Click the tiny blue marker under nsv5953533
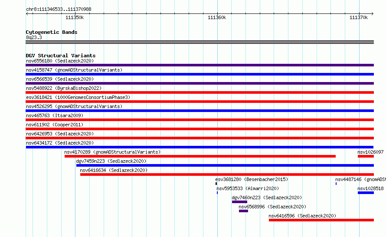The width and height of the screenshot is (386, 237). (x=217, y=193)
